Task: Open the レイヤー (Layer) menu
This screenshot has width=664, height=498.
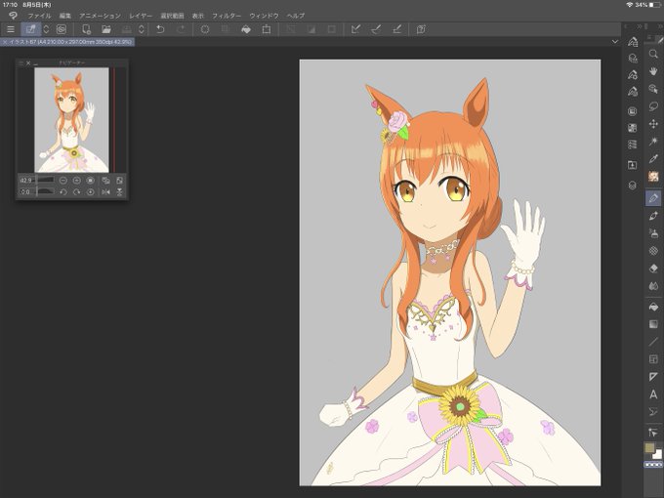Action: 141,16
